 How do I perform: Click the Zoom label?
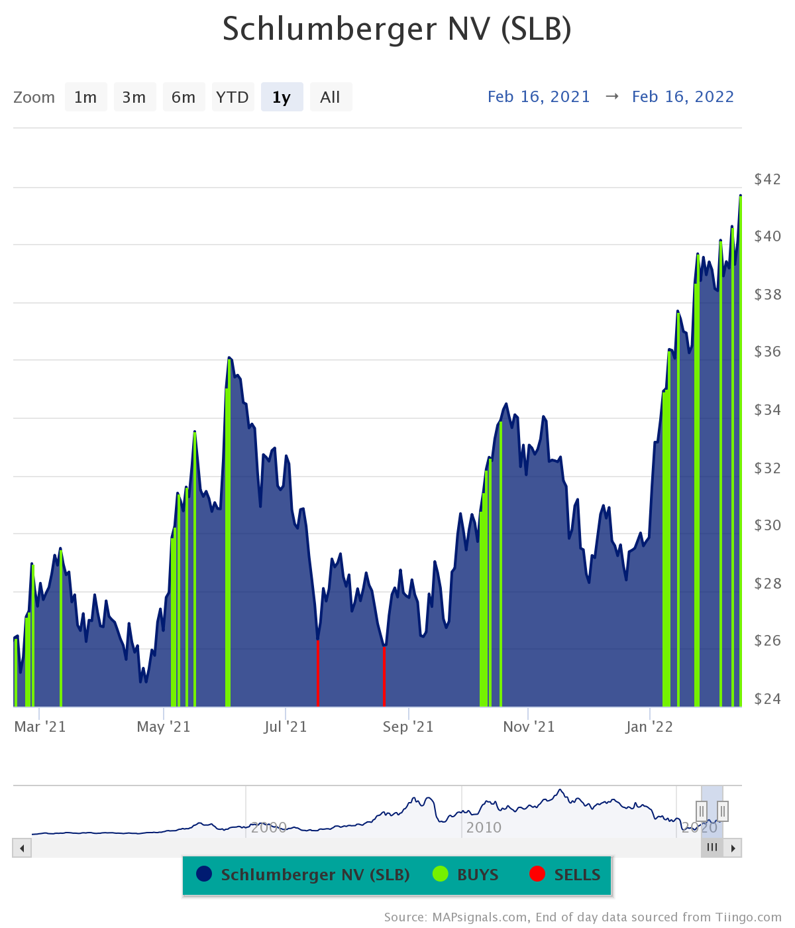[34, 97]
